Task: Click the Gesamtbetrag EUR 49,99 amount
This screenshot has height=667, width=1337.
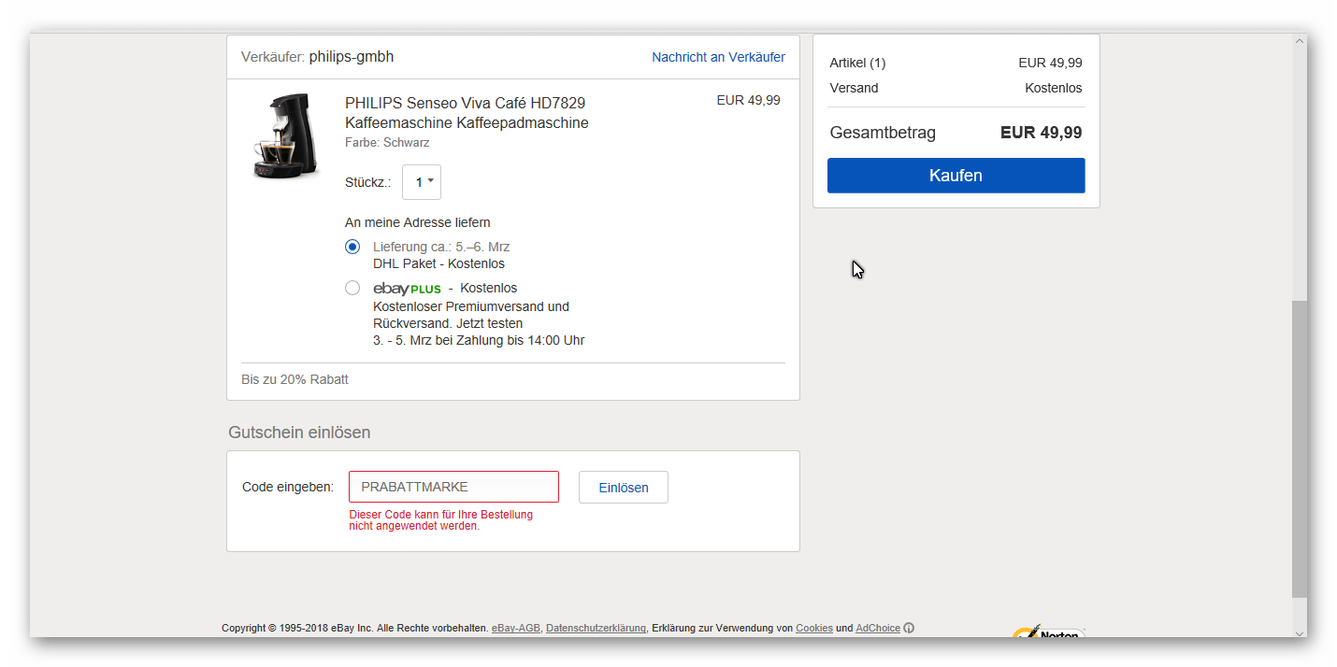Action: point(1041,133)
